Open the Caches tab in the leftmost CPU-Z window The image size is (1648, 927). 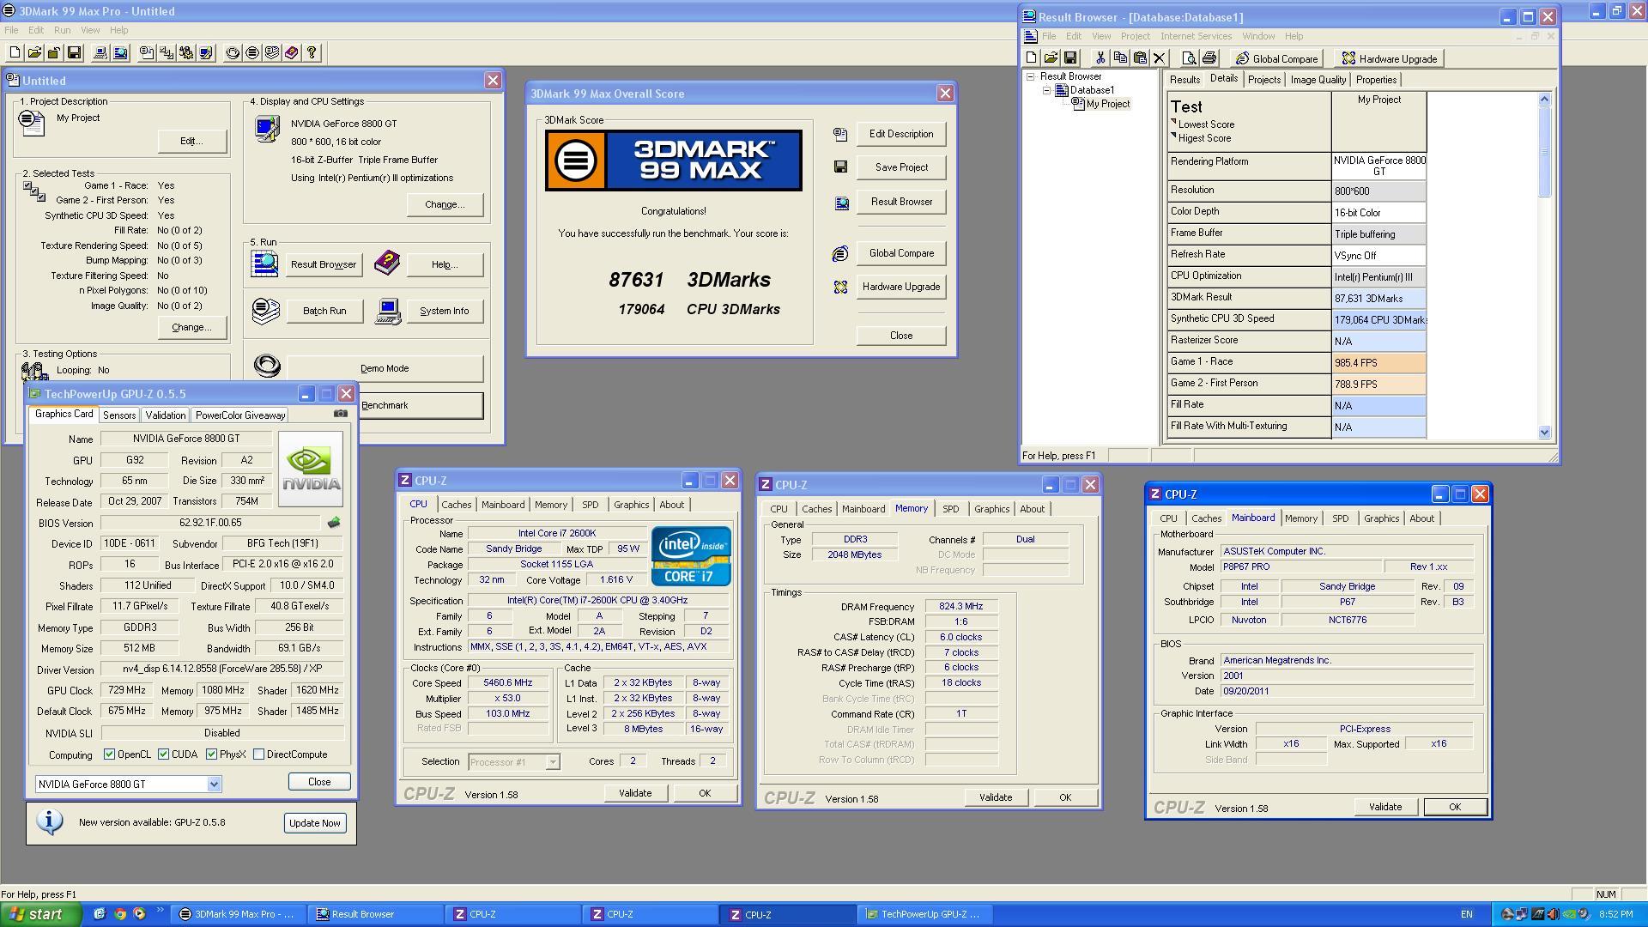456,505
